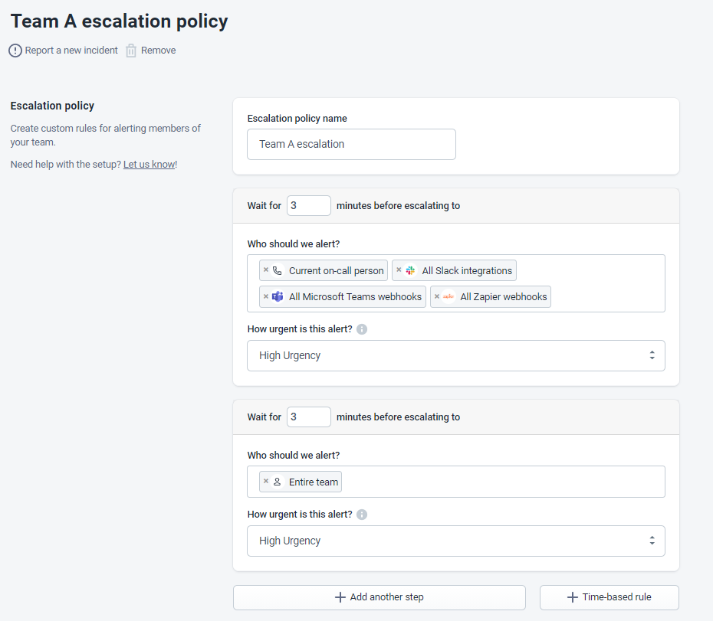Click the Slack logo icon in alert tags
Image resolution: width=713 pixels, height=621 pixels.
[410, 270]
